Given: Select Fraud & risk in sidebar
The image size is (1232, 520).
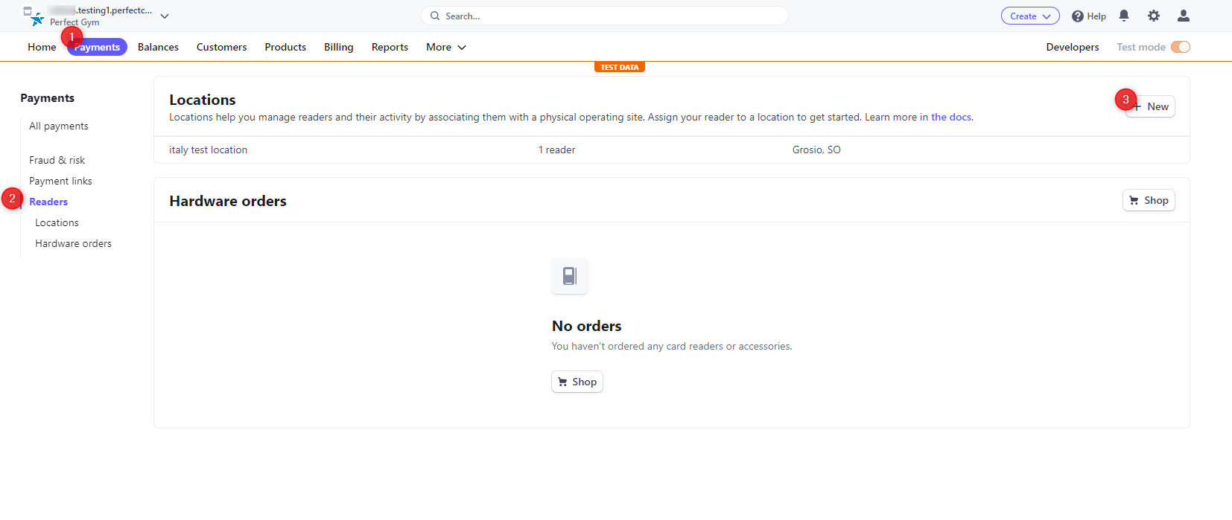Looking at the screenshot, I should pyautogui.click(x=57, y=160).
